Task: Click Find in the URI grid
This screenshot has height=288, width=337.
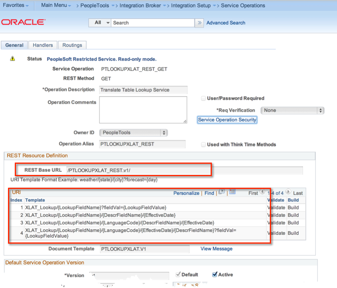Action: pos(209,193)
